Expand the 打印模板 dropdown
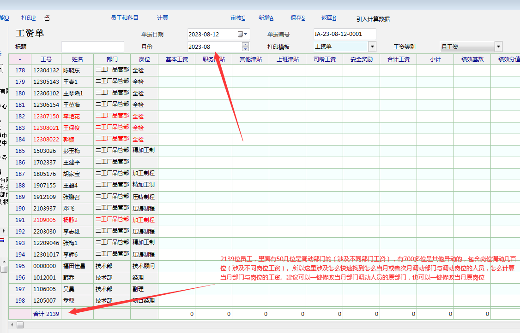This screenshot has height=333, width=520. click(372, 47)
